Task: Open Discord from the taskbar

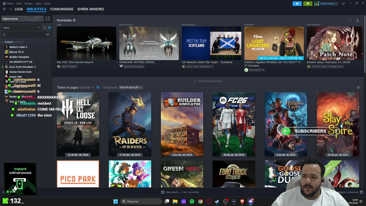Action: (x=251, y=201)
